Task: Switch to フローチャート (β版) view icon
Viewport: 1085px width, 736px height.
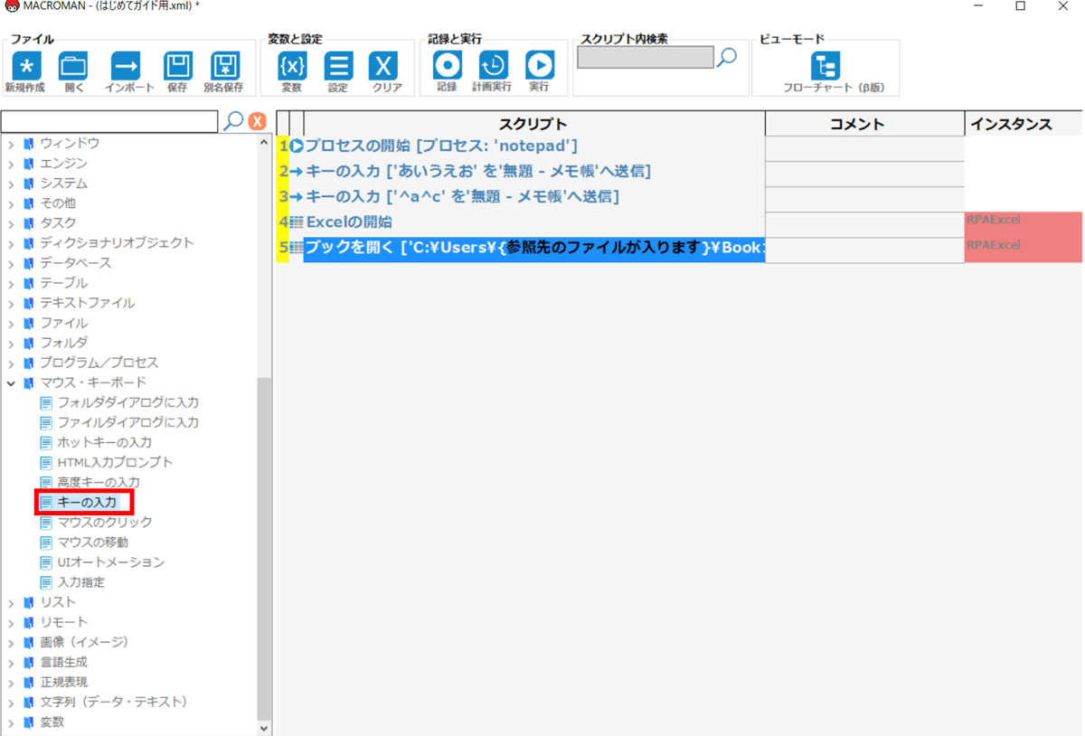Action: [x=825, y=66]
